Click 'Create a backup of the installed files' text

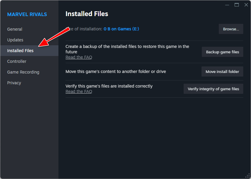click(x=127, y=49)
